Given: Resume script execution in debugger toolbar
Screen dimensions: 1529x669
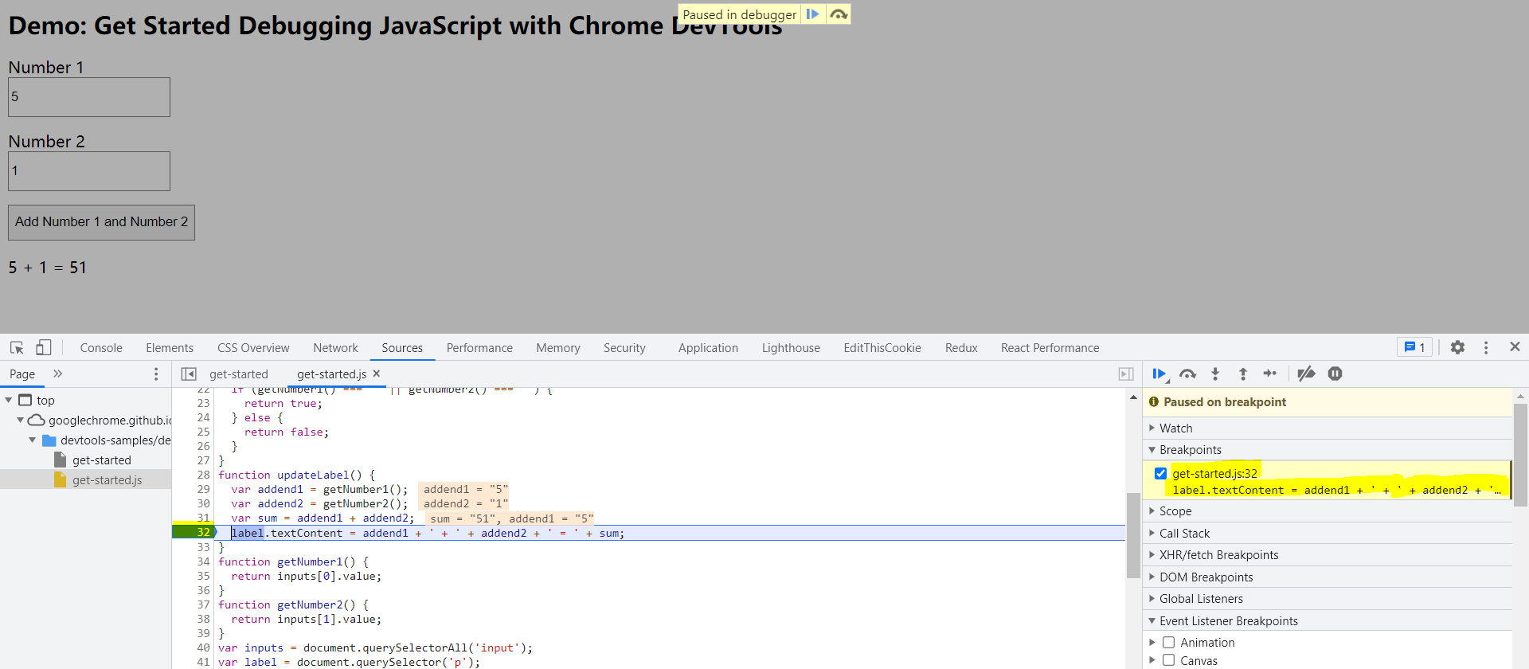Looking at the screenshot, I should point(1159,374).
